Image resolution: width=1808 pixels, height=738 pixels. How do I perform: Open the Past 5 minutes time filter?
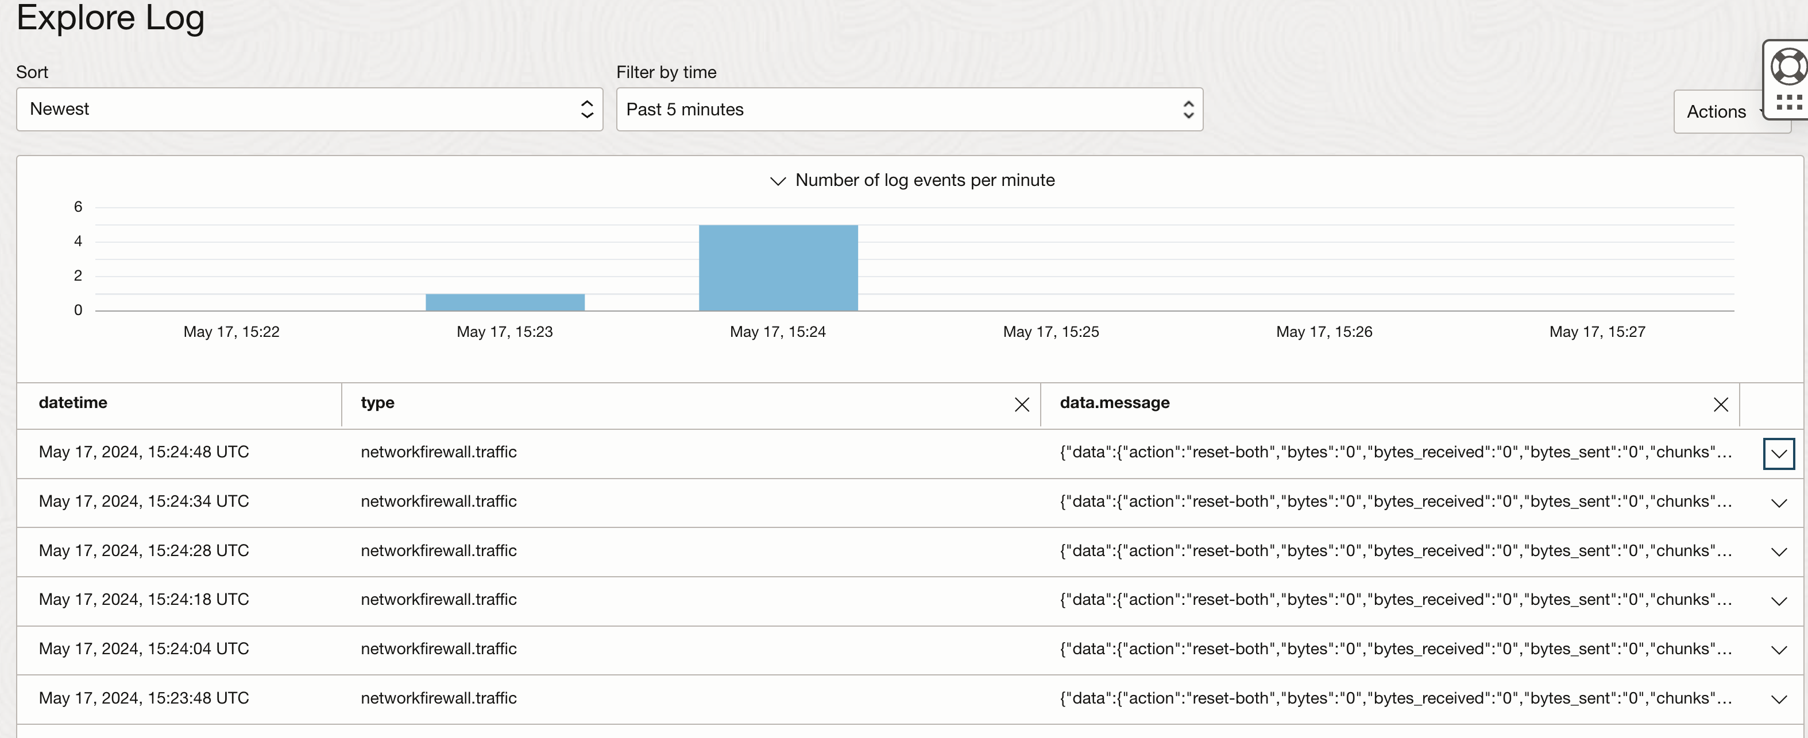(x=910, y=110)
